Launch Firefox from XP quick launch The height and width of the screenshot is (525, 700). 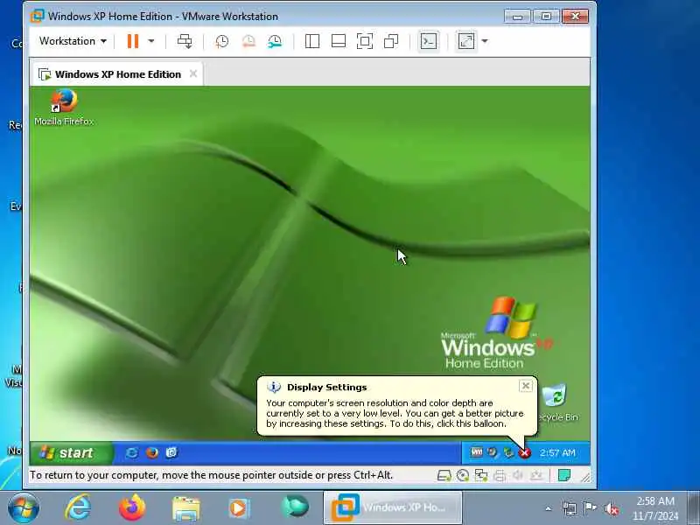[x=151, y=452]
